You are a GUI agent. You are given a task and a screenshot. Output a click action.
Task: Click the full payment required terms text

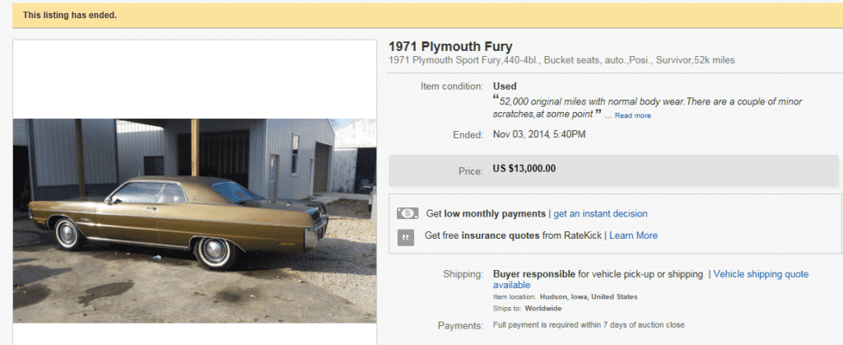pos(589,325)
